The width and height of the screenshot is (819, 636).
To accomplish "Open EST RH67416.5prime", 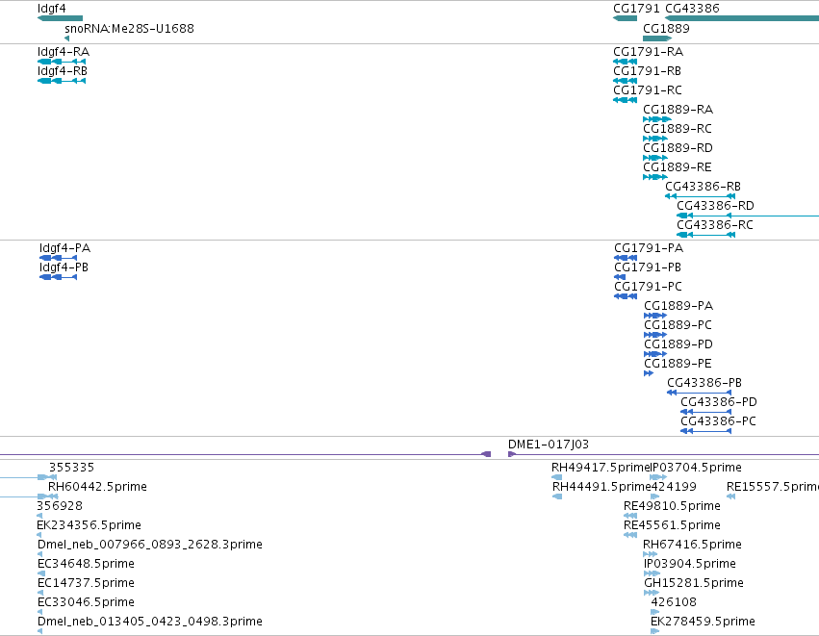I will (x=693, y=545).
